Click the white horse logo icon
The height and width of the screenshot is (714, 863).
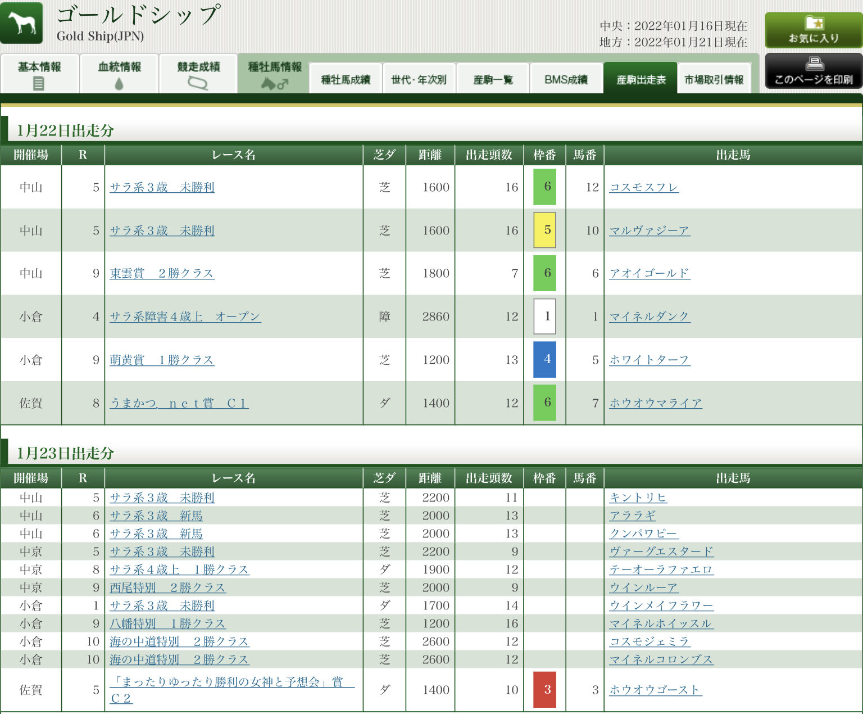(x=21, y=23)
